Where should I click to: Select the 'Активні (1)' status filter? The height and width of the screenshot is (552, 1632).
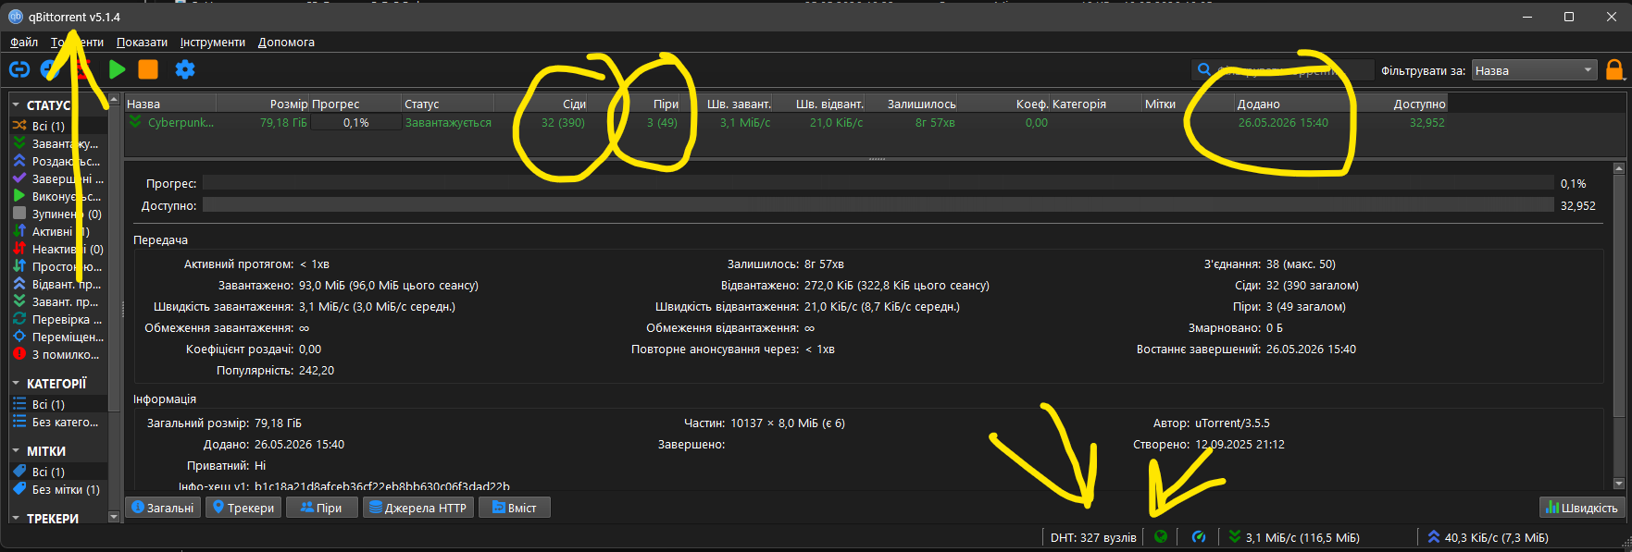[x=59, y=231]
